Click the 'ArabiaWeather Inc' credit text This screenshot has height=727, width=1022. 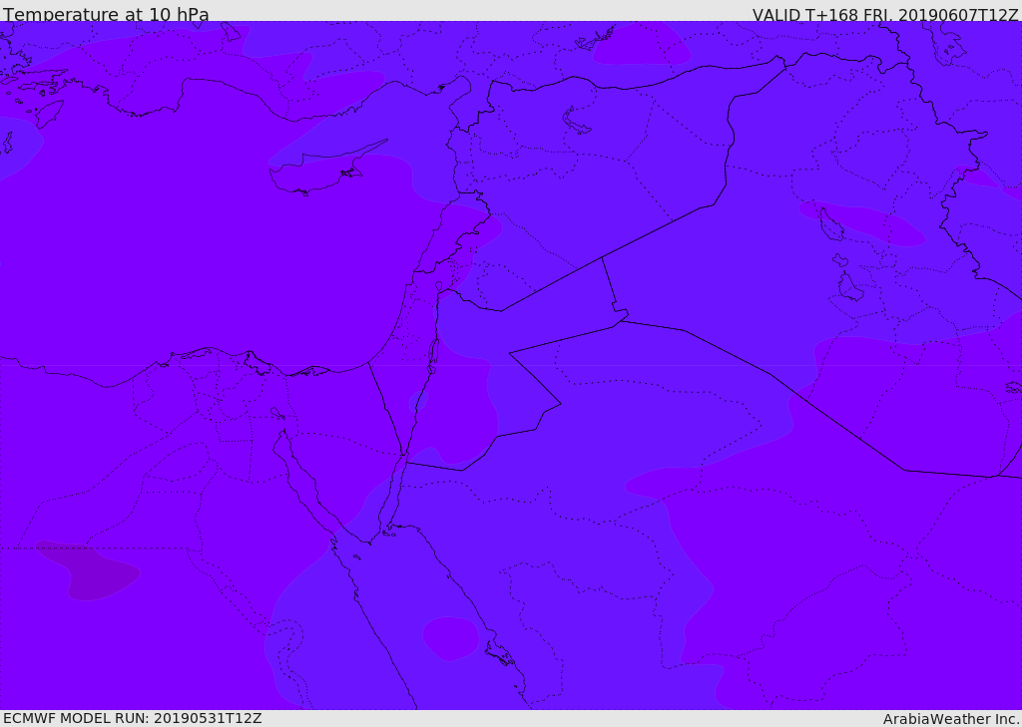point(951,719)
